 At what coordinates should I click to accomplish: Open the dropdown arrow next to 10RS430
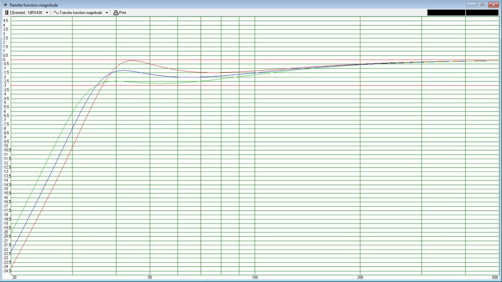[47, 13]
